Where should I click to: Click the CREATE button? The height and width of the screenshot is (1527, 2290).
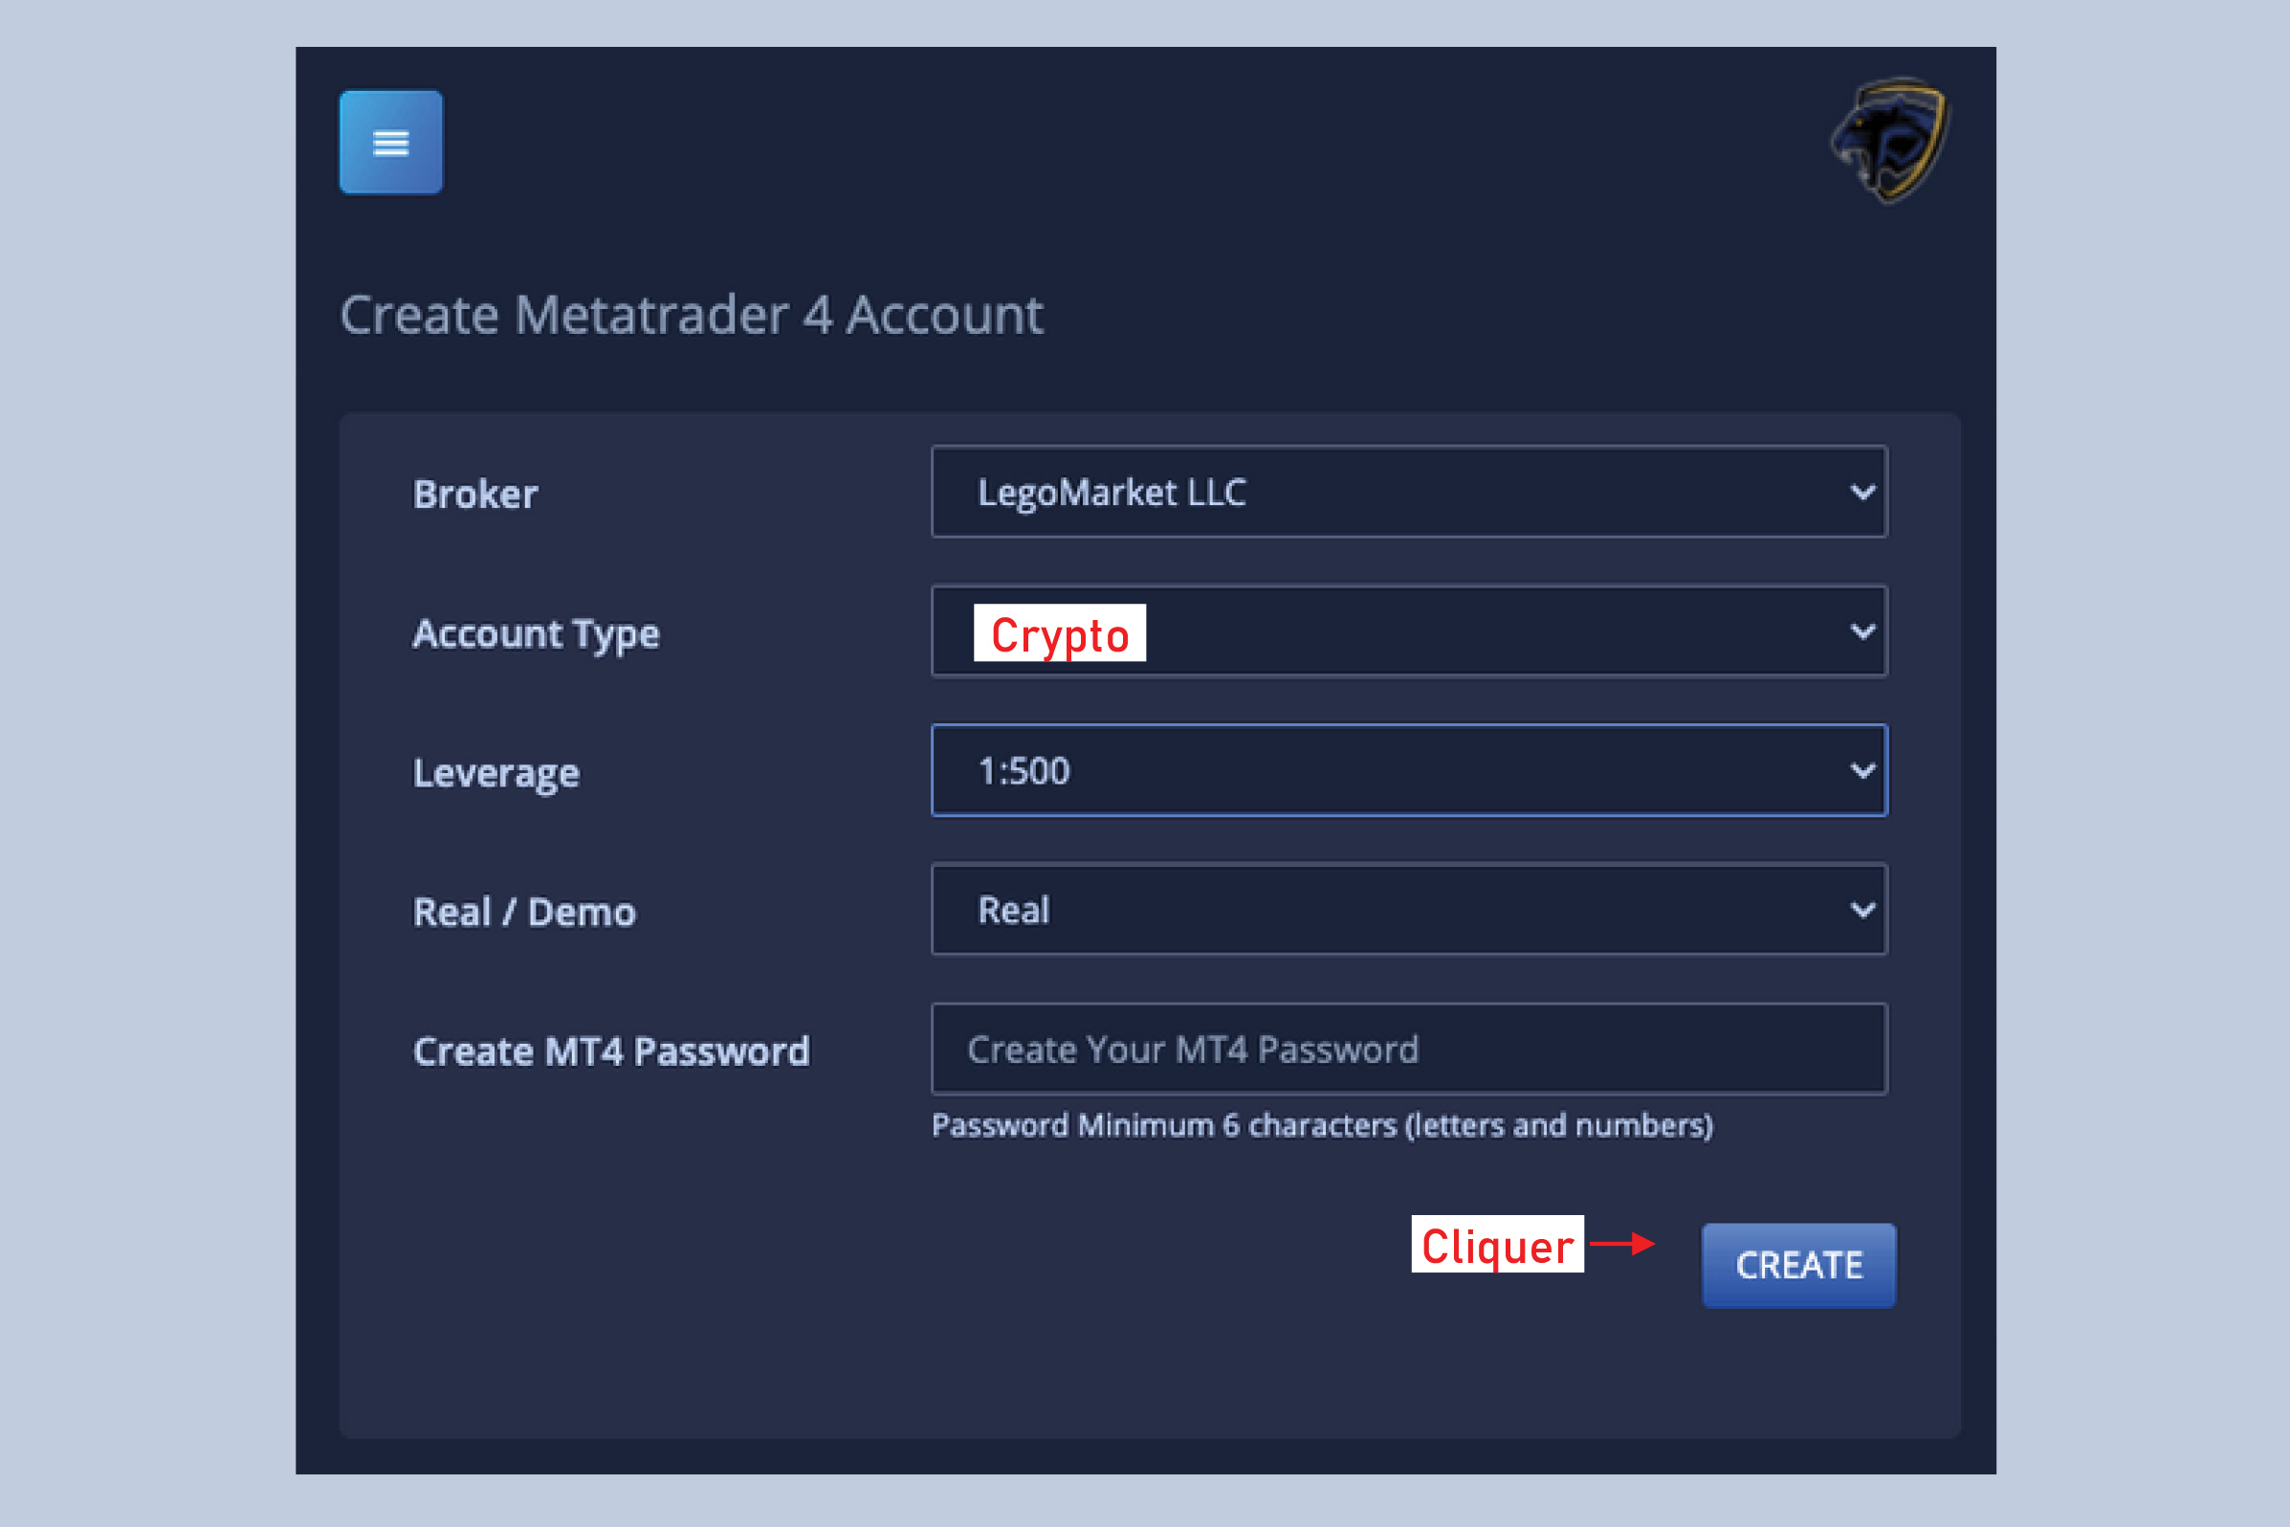click(1798, 1265)
